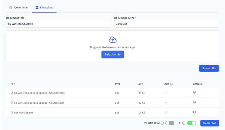Select the File upload tab
This screenshot has width=225, height=130.
44,8
